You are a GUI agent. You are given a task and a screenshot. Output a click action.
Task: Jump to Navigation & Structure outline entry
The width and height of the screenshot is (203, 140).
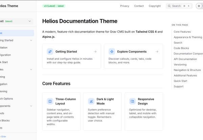pyautogui.click(x=187, y=70)
